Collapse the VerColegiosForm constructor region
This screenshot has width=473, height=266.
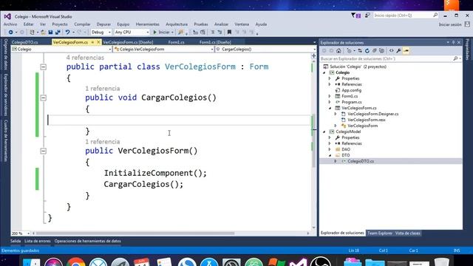point(44,151)
